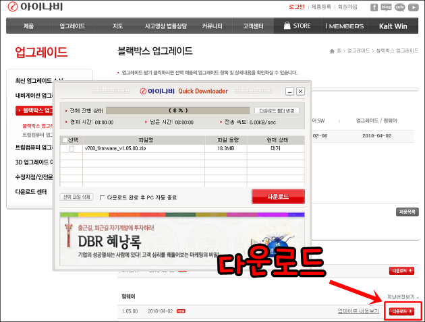
Task: Select 내비게이션 업그레이드 in the sidebar
Action: click(x=34, y=96)
